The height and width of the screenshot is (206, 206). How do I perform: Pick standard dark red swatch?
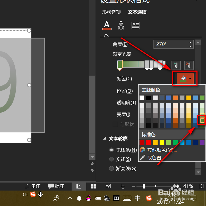[142, 143]
